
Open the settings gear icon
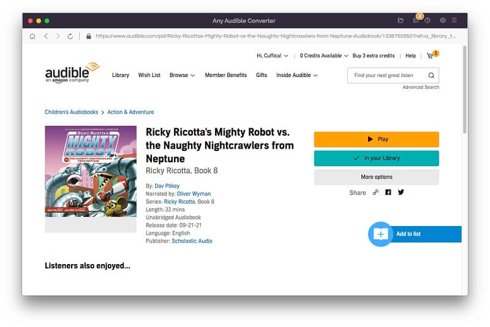[x=443, y=20]
